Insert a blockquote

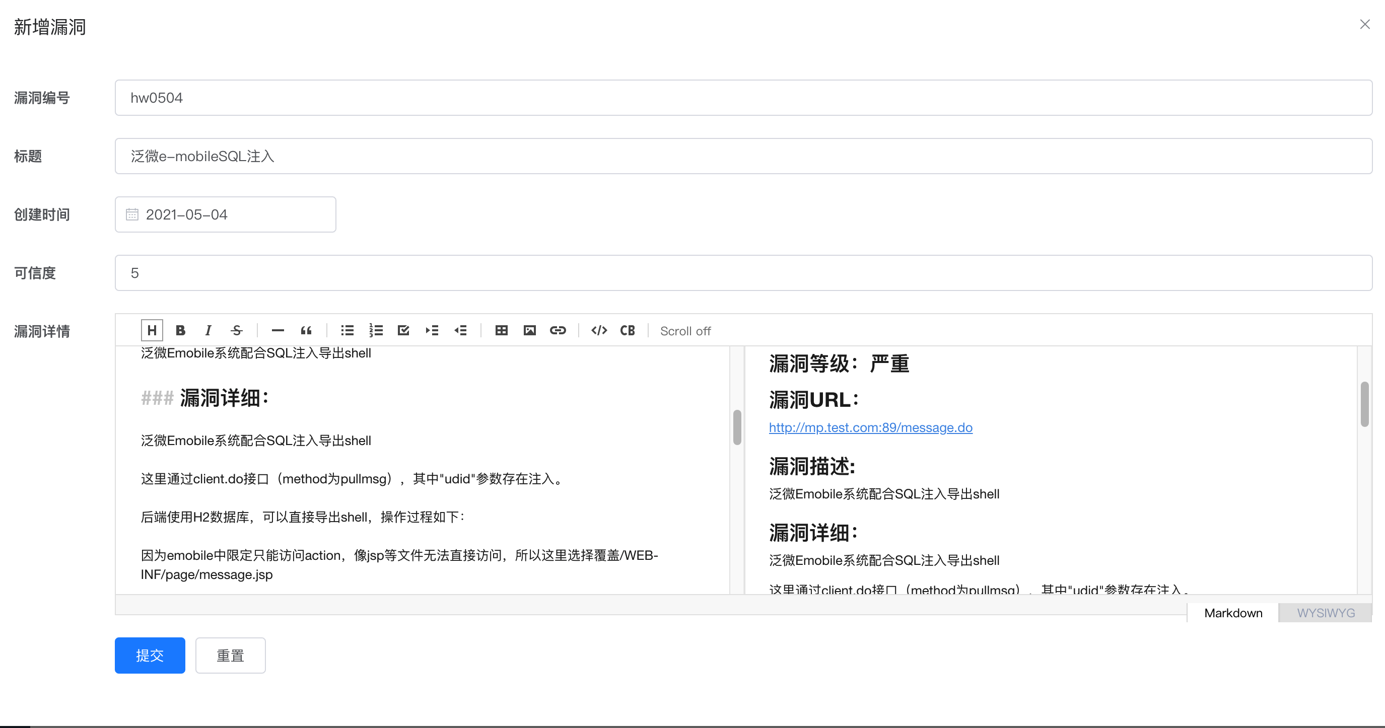coord(306,330)
